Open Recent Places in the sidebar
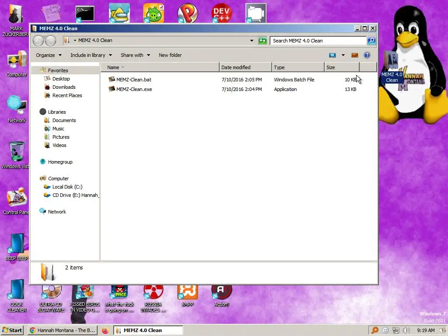Screen dimensions: 448x336 [x=67, y=95]
